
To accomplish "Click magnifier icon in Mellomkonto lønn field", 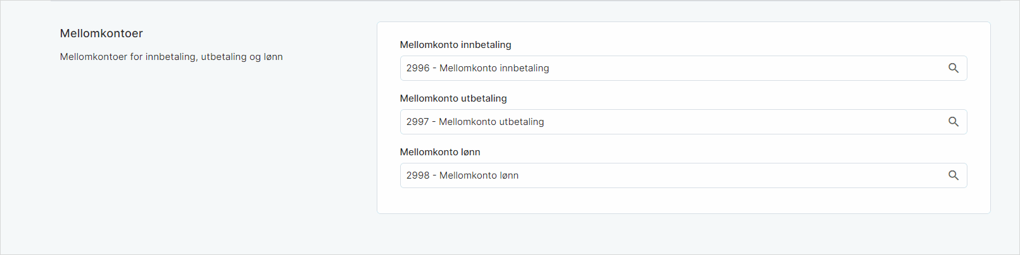I will [x=953, y=175].
